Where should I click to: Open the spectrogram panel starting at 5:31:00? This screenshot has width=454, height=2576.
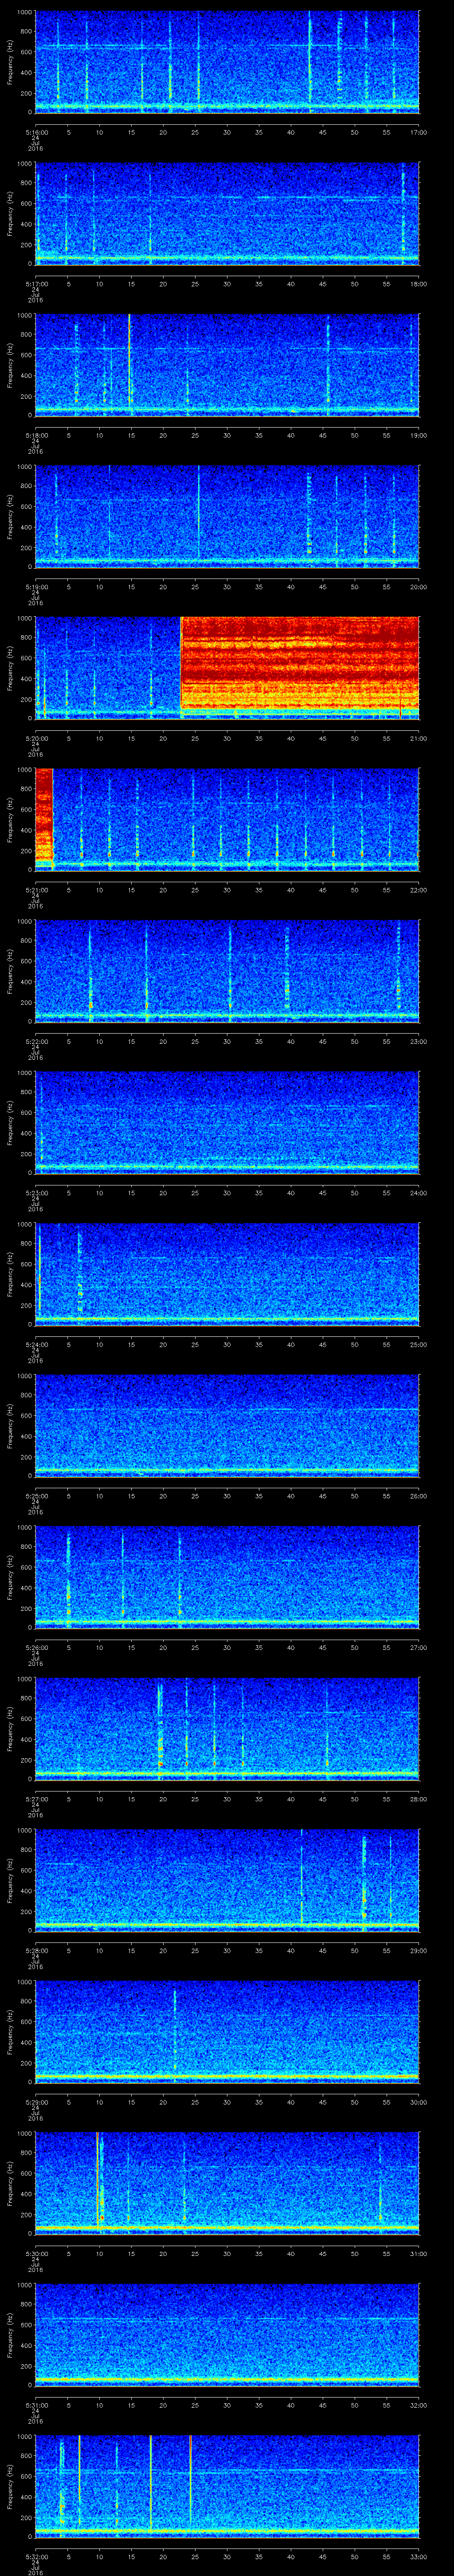tap(227, 2335)
